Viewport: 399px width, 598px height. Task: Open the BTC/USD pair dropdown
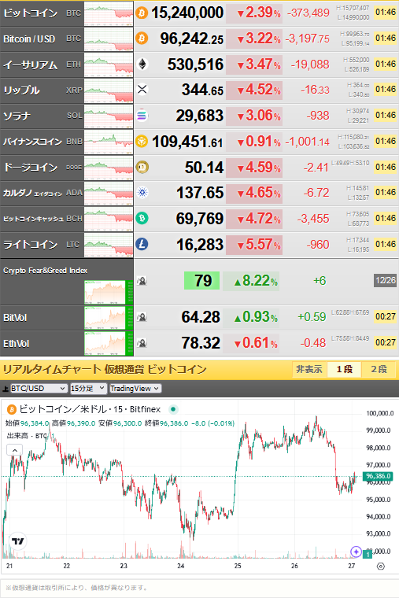(x=39, y=388)
